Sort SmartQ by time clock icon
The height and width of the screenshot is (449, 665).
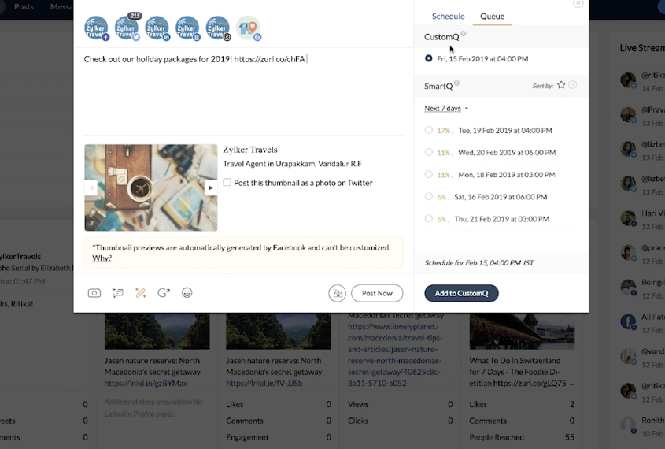573,85
